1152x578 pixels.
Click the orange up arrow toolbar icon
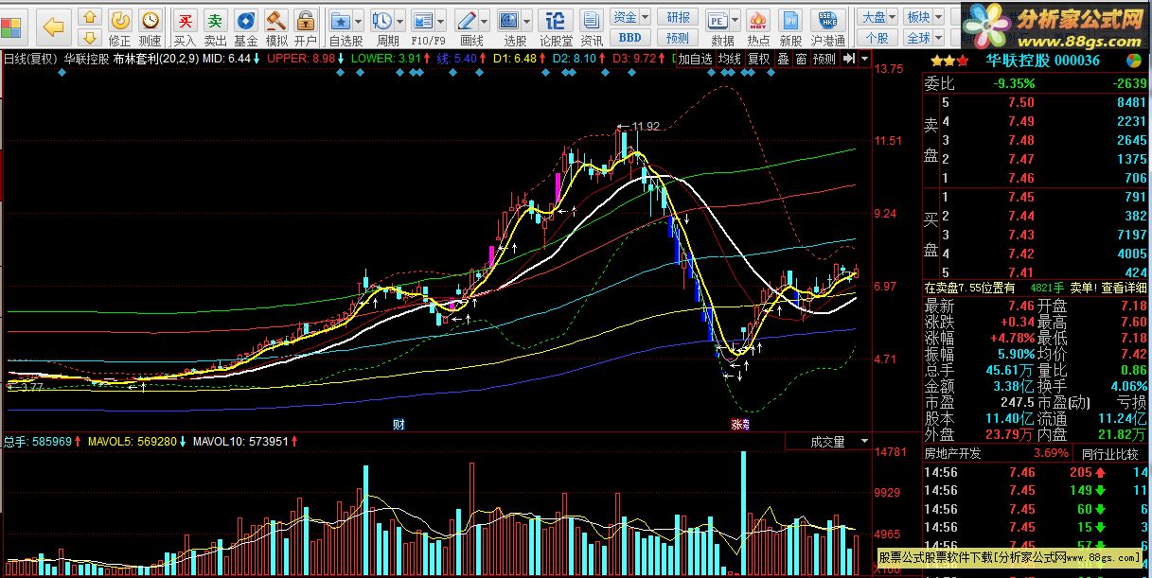tap(90, 18)
